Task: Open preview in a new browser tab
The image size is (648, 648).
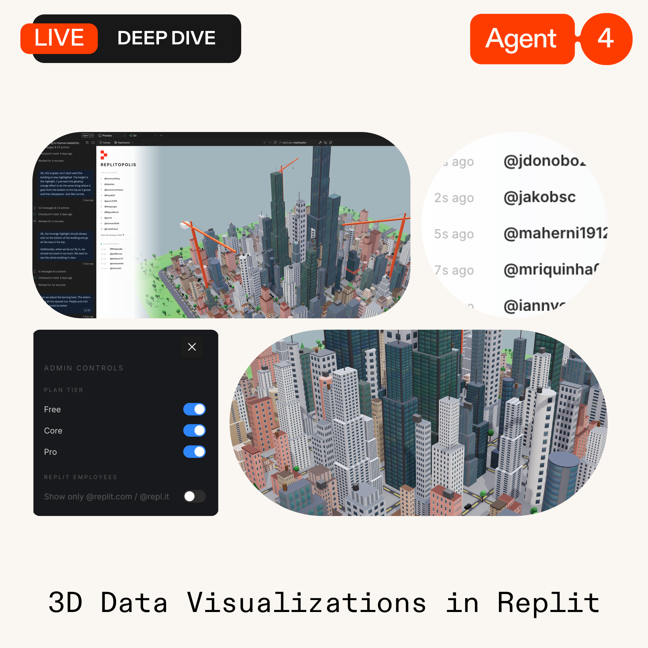Action: coord(331,142)
